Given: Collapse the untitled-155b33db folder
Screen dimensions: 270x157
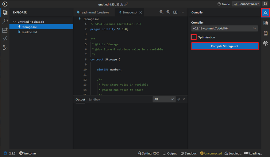Looking at the screenshot, I should point(14,22).
